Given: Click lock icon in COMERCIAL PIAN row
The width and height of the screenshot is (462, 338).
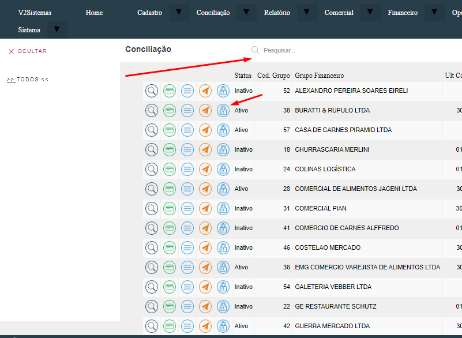Looking at the screenshot, I should point(223,208).
